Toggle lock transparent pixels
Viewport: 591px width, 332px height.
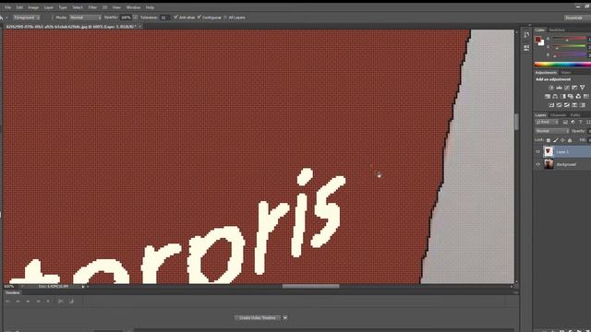pyautogui.click(x=549, y=140)
